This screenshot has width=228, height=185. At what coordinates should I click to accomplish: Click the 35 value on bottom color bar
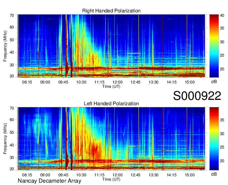[222, 120]
